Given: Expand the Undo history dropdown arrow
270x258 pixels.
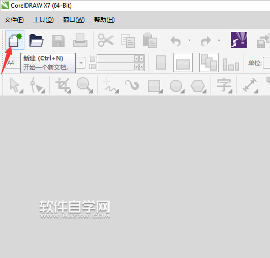Looking at the screenshot, I should (x=189, y=41).
